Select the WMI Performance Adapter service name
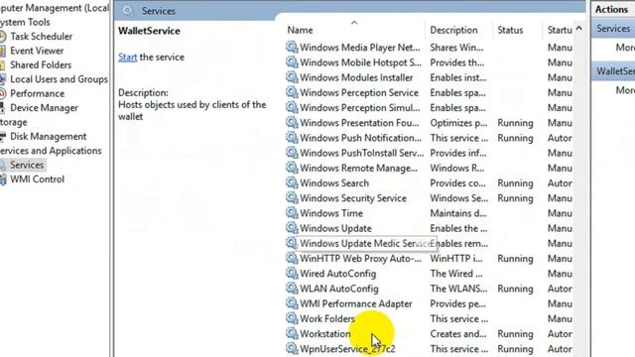 355,304
